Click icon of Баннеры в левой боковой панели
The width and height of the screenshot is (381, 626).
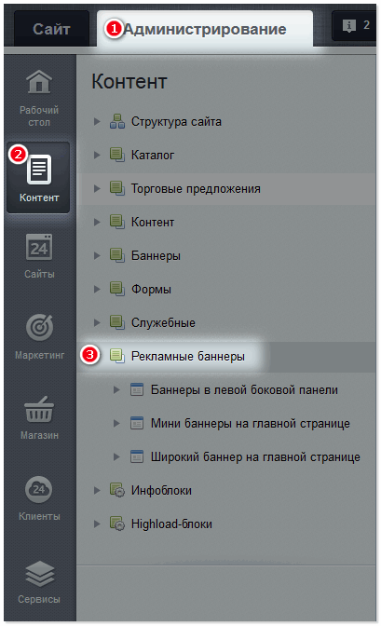click(137, 389)
